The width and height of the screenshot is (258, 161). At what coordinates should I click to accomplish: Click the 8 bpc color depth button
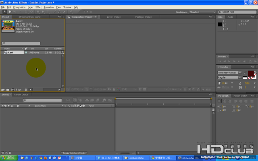[x=19, y=90]
